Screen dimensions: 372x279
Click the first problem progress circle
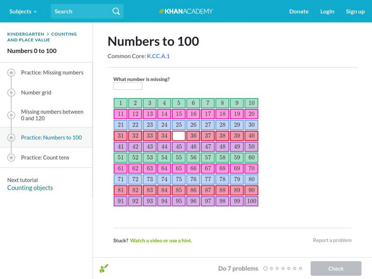(x=266, y=268)
